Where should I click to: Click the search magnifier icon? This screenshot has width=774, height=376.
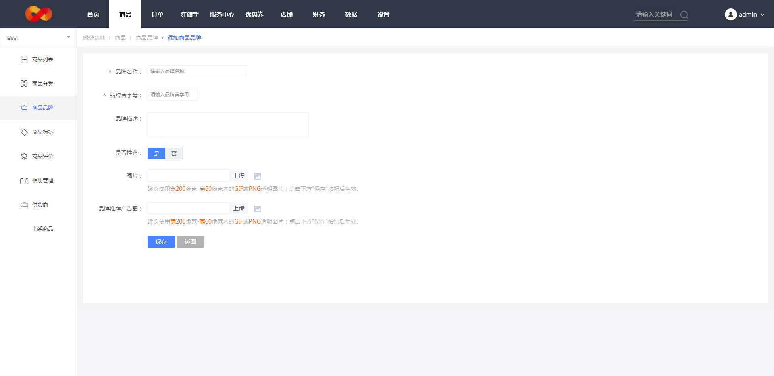click(x=684, y=15)
